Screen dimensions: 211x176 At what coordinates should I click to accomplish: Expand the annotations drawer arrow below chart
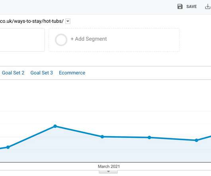pyautogui.click(x=108, y=172)
